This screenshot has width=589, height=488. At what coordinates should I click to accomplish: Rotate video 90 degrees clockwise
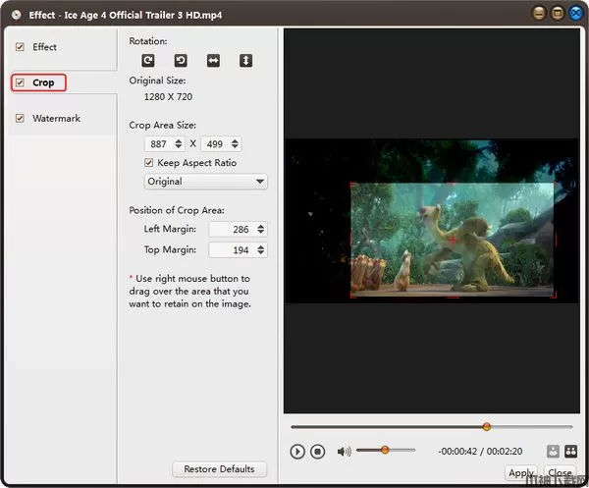point(148,61)
